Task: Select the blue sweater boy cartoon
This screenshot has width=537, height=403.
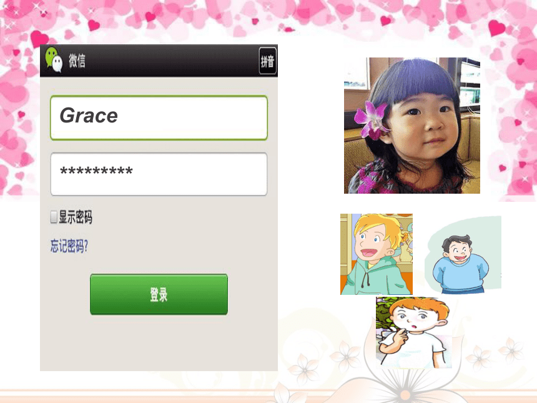Action: [463, 255]
